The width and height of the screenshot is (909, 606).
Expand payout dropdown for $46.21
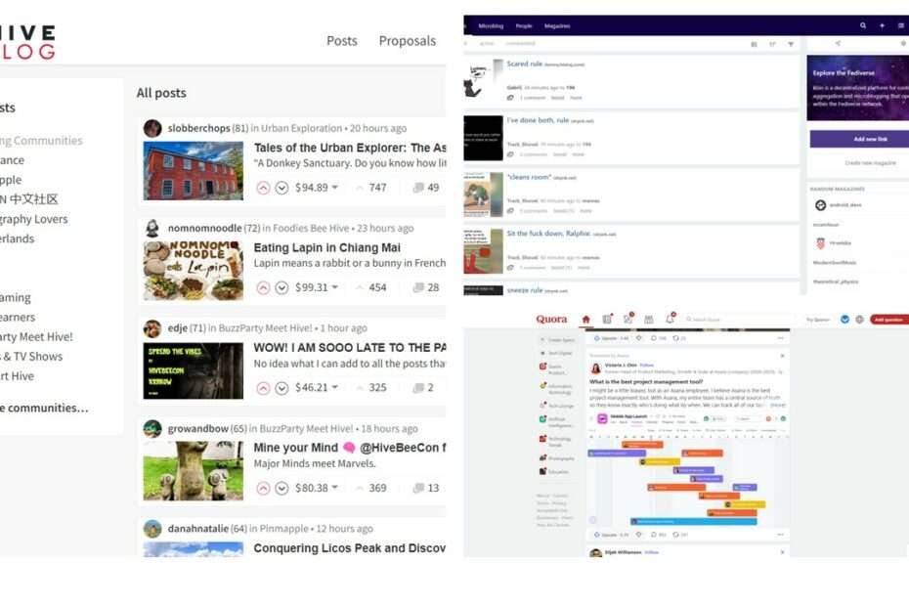coord(334,387)
